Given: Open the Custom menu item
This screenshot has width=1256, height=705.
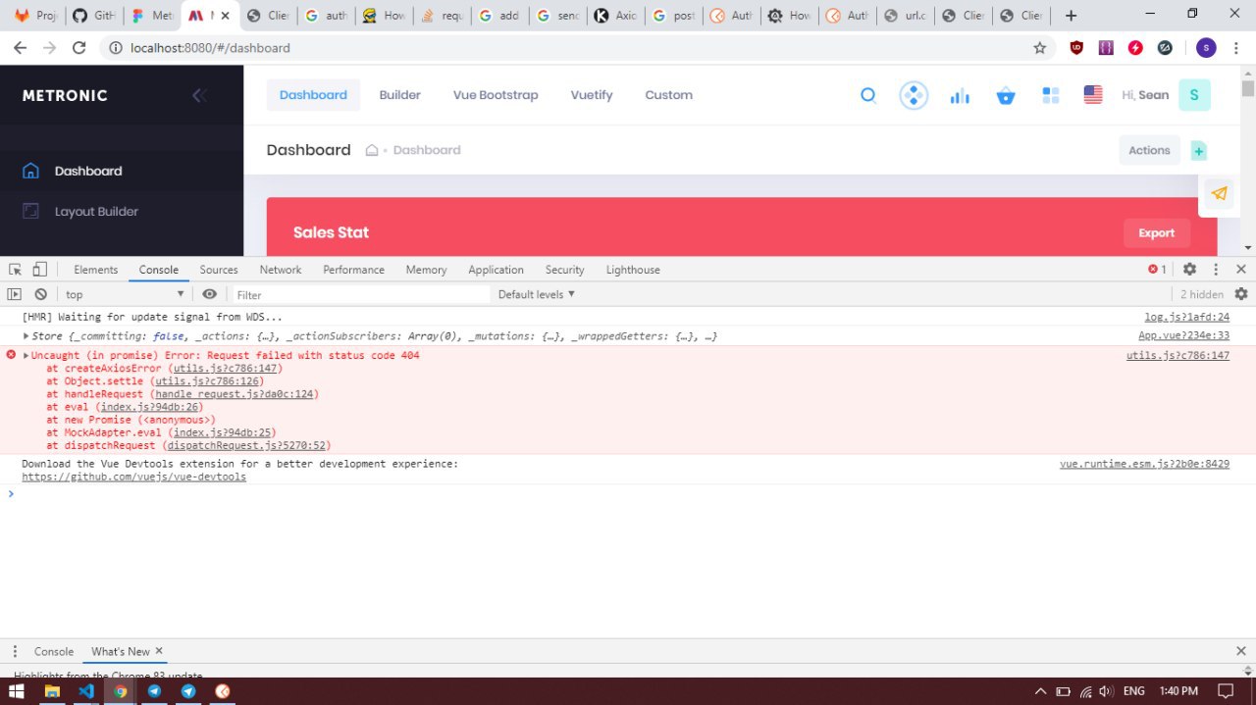Looking at the screenshot, I should coord(668,95).
